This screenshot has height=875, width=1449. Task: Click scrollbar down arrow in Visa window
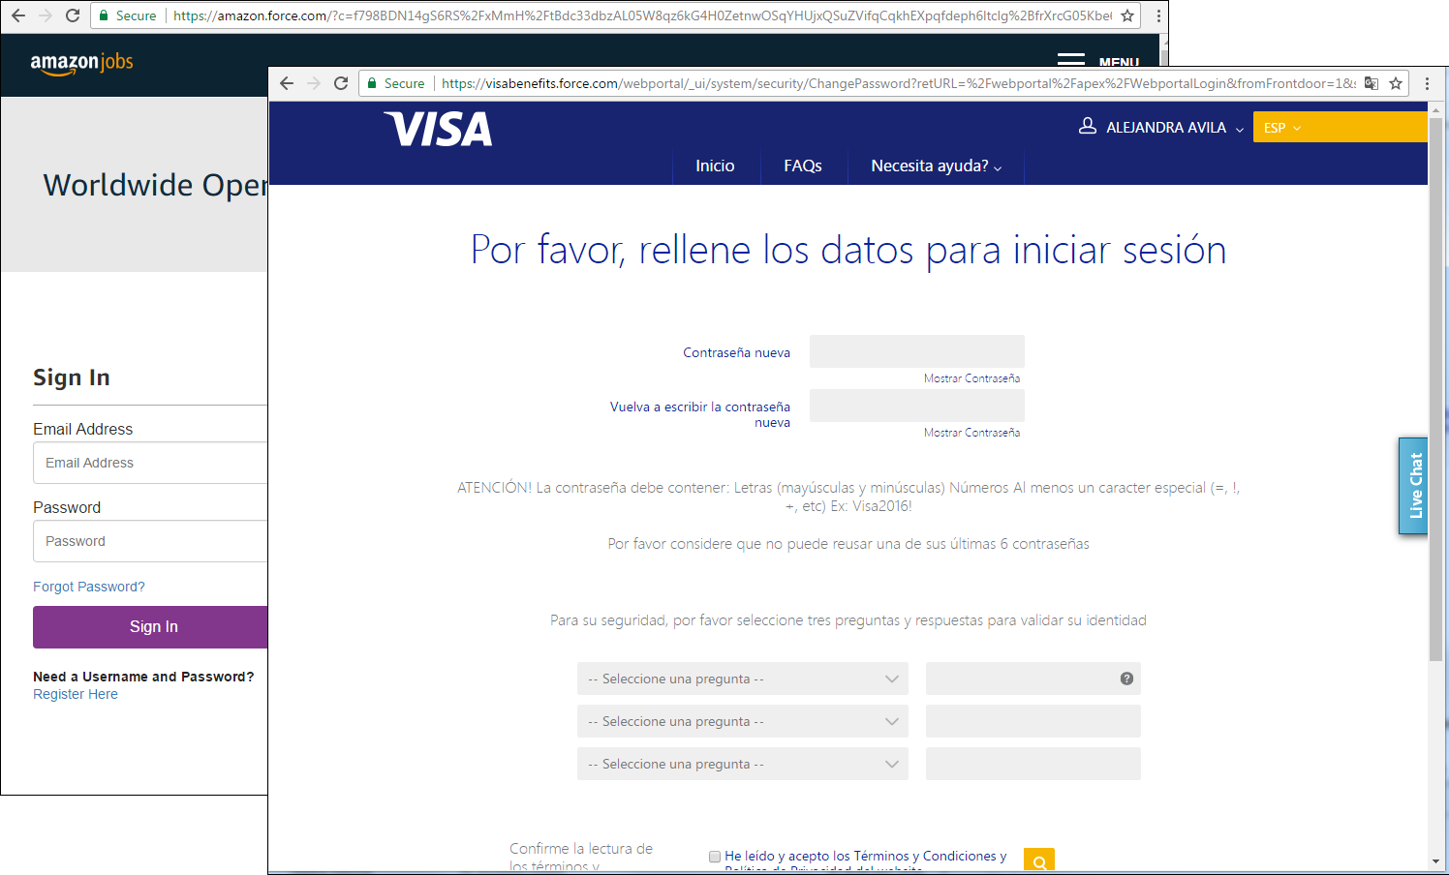[1435, 860]
